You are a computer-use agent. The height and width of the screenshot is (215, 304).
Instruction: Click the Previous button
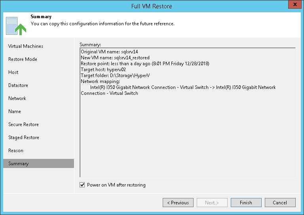point(178,203)
